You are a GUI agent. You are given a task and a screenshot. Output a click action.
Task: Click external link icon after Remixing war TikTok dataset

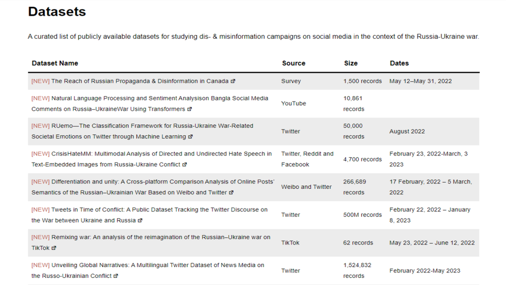54,248
